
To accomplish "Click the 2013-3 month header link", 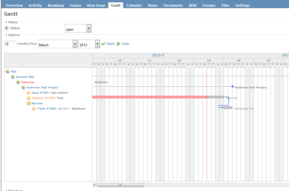I will click(x=158, y=55).
